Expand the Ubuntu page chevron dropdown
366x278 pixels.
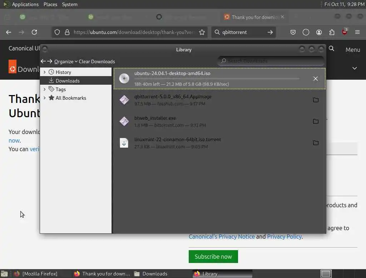tap(355, 68)
